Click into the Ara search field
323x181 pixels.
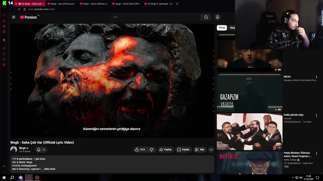(156, 17)
